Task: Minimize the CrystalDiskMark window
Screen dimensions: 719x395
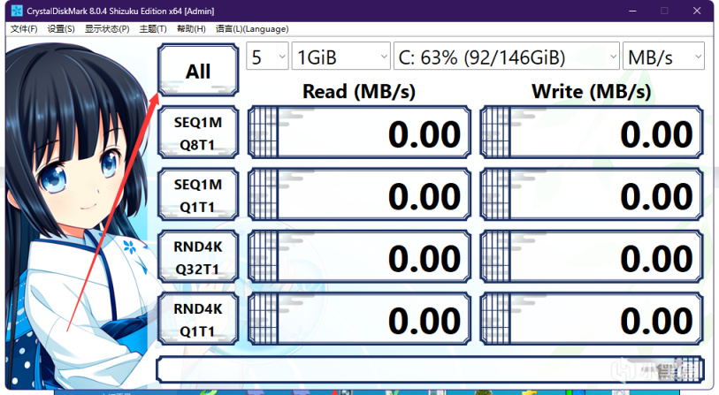Action: pos(633,11)
